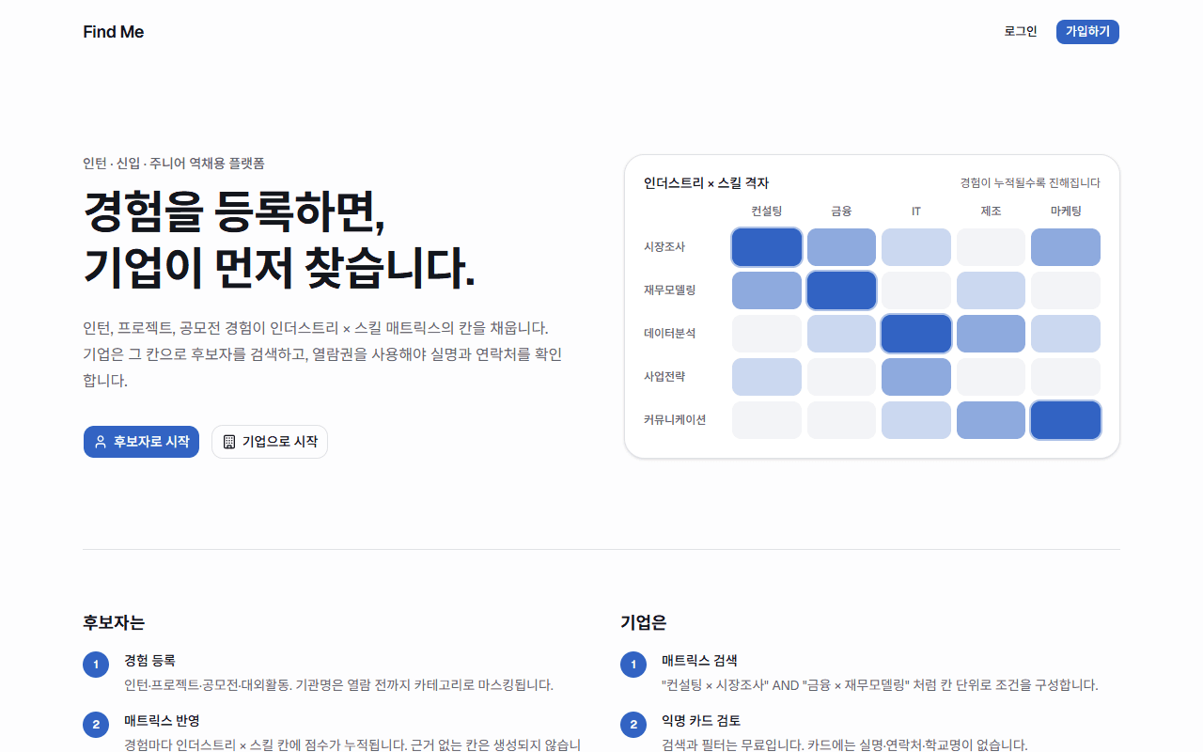The height and width of the screenshot is (752, 1203).
Task: Start as candidate via 후보자로 시작
Action: point(141,442)
